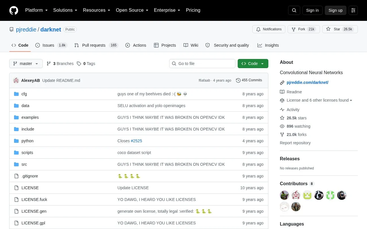Click the 0 Tags link
Screen dimensions: 367x229
pos(86,64)
